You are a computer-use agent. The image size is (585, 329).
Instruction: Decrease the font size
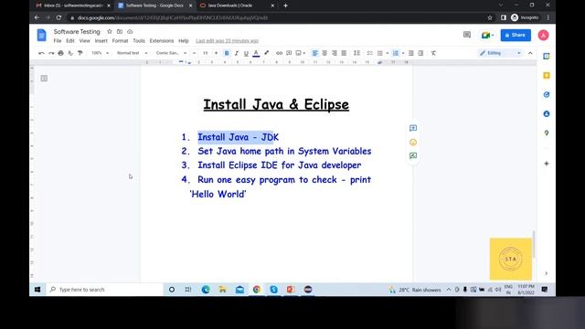click(195, 53)
